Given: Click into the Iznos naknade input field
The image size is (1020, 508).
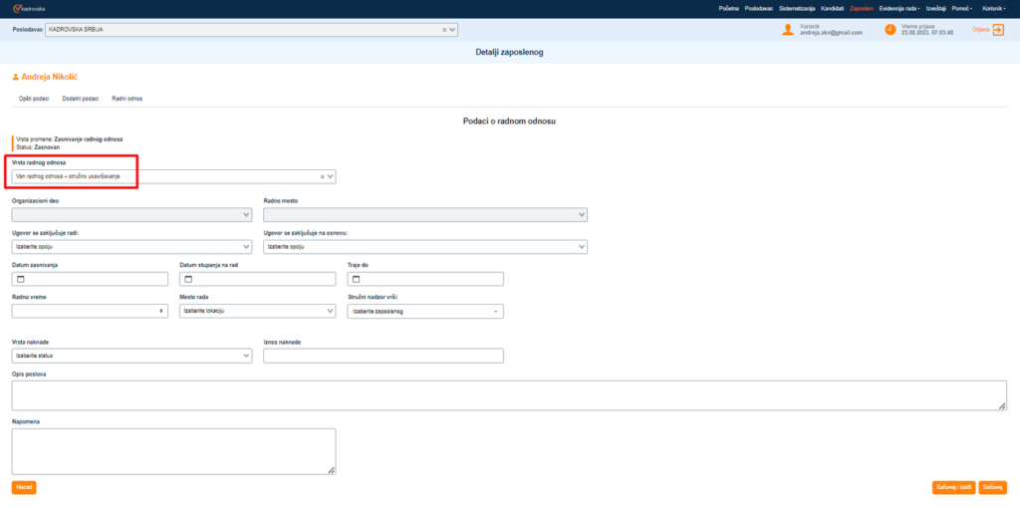Looking at the screenshot, I should click(x=383, y=356).
